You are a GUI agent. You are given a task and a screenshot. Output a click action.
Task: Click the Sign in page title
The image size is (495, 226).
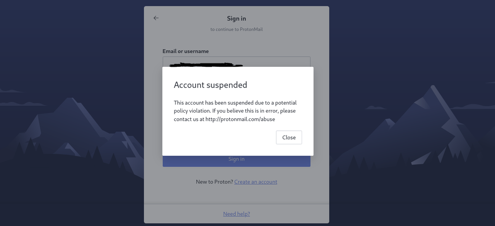pos(236,19)
